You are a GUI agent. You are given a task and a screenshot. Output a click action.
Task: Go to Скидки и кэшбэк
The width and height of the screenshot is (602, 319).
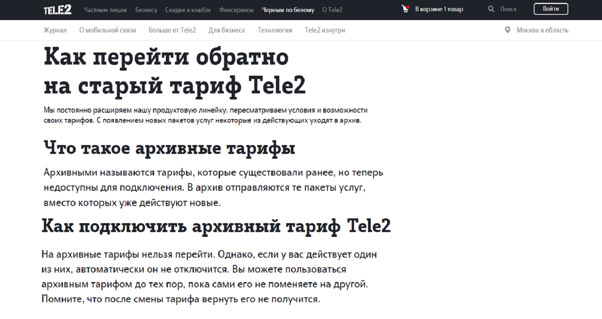188,10
